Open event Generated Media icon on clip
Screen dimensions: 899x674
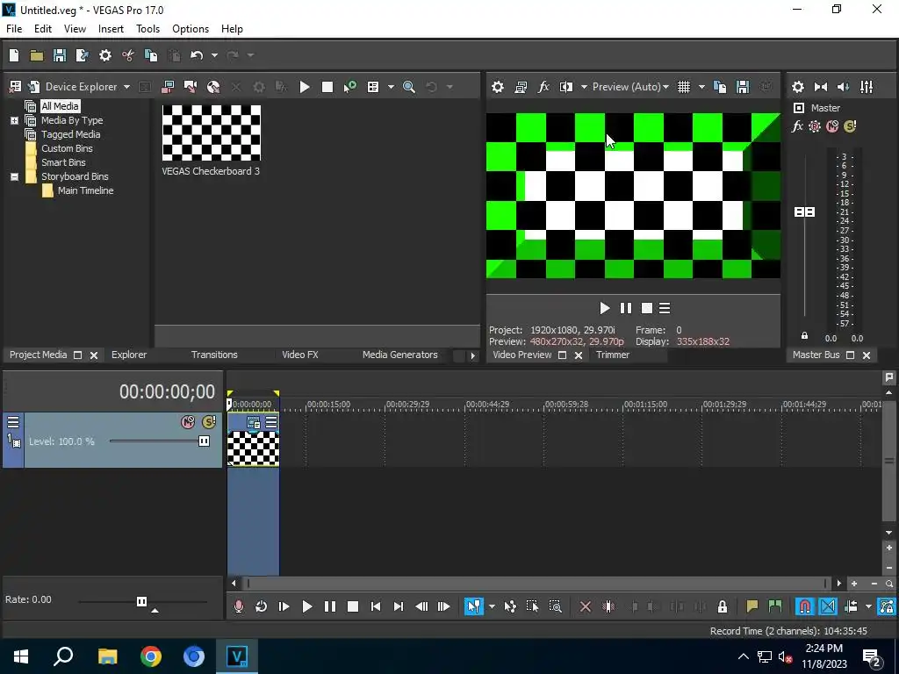pyautogui.click(x=254, y=423)
